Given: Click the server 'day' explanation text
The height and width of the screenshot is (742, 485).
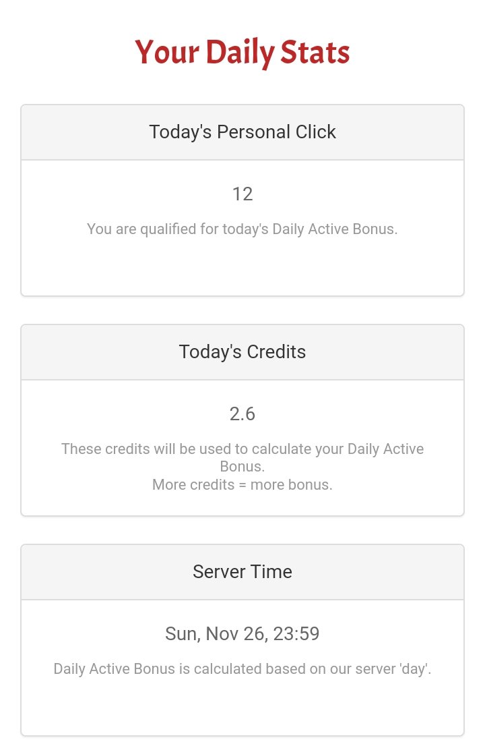Looking at the screenshot, I should coord(243,669).
